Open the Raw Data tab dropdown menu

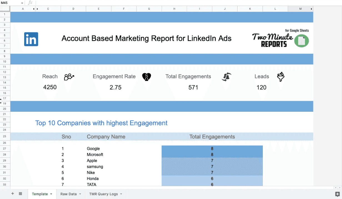pyautogui.click(x=80, y=194)
